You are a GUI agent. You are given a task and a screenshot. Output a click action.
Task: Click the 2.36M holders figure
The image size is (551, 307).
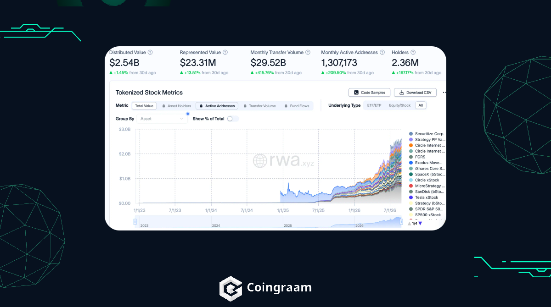click(405, 63)
